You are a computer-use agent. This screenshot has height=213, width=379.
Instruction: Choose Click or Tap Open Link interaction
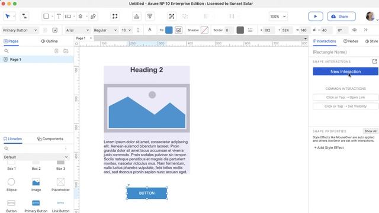pyautogui.click(x=345, y=97)
